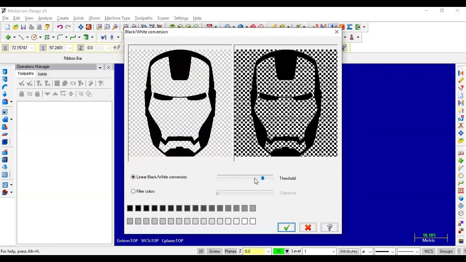
Task: Click the FastPoint icon next to Z field
Action: tap(116, 48)
